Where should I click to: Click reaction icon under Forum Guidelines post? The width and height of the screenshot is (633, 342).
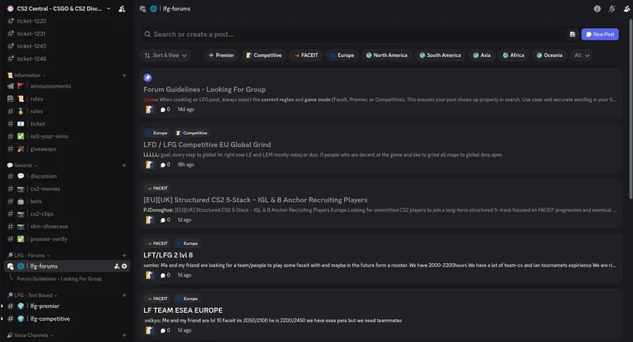click(x=150, y=109)
